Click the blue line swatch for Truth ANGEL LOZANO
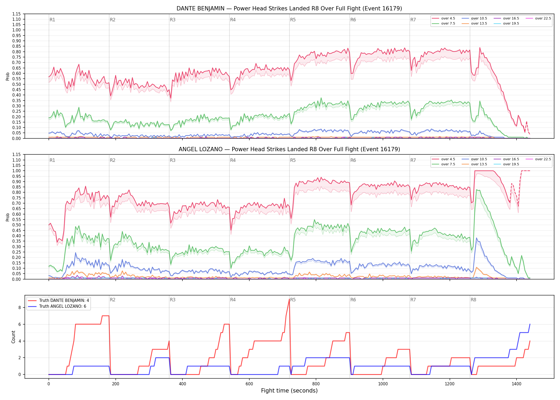Screen dimensions: 560x400 (x=32, y=306)
